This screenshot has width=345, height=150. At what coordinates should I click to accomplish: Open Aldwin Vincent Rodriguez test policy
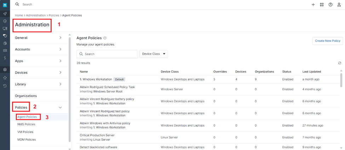click(104, 111)
